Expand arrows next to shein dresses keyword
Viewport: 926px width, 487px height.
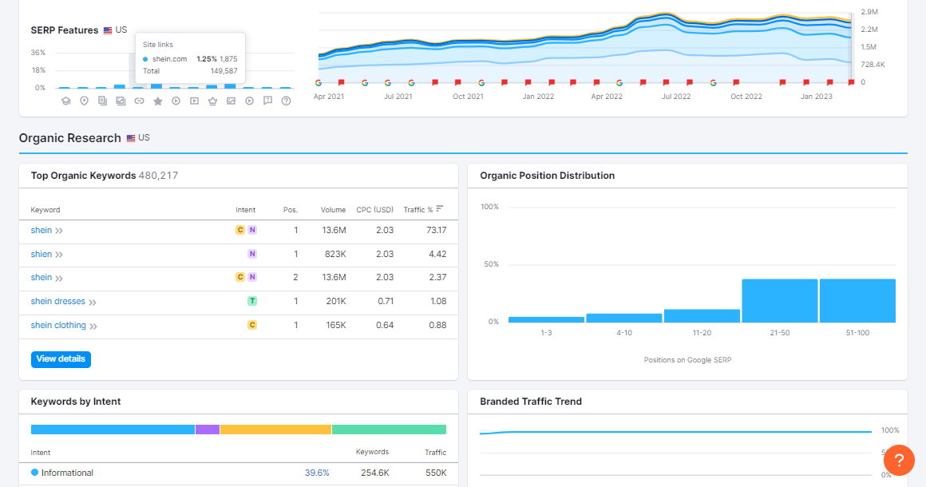pos(93,303)
